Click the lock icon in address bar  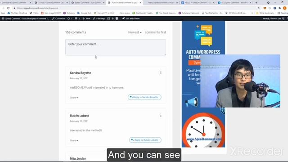[14, 8]
